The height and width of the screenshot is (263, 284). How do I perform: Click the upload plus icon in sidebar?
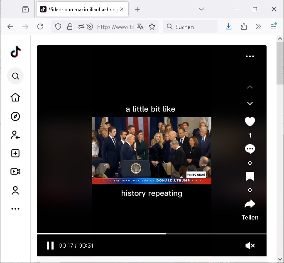[x=15, y=153]
